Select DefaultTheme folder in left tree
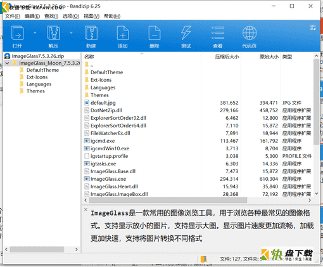 (x=42, y=70)
